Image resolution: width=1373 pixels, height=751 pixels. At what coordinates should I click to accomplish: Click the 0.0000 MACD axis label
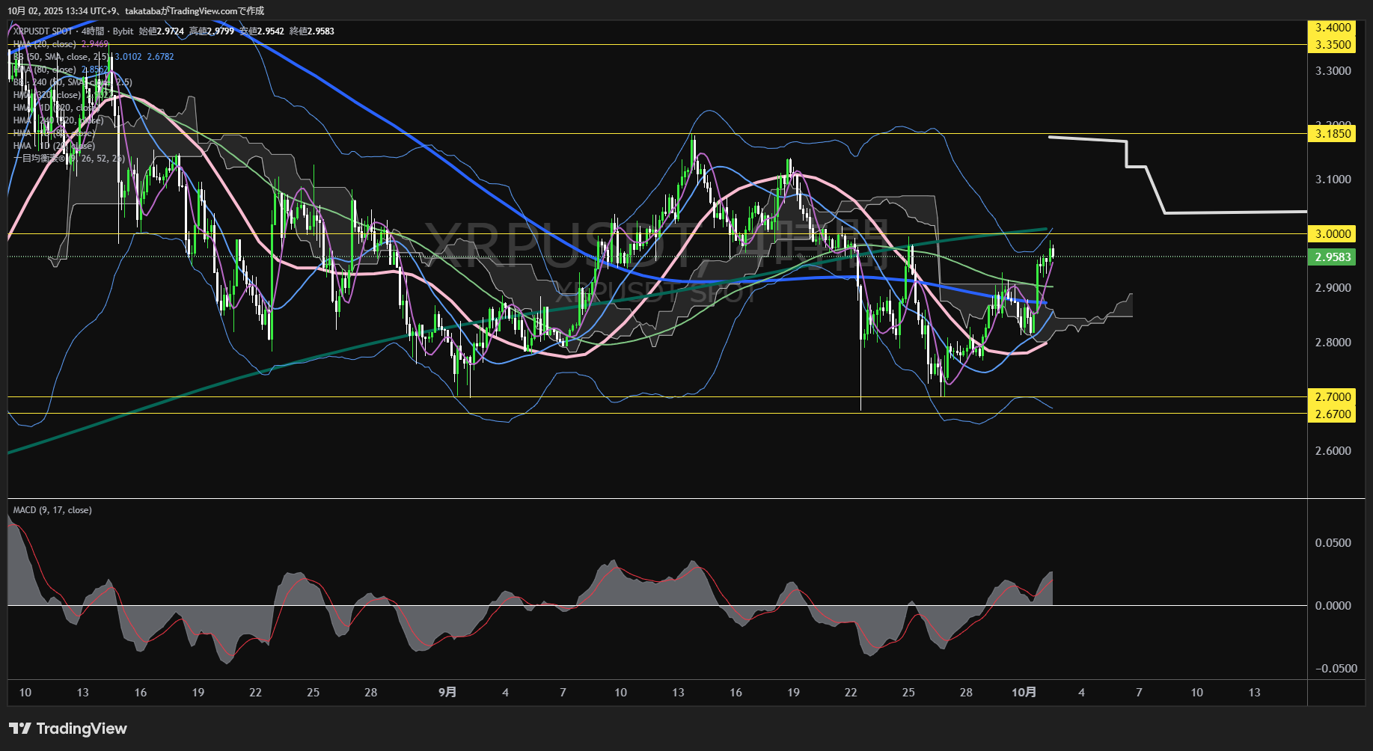click(1333, 606)
